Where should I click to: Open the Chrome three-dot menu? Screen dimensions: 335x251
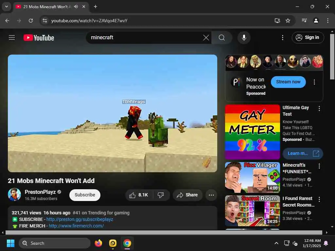click(327, 21)
